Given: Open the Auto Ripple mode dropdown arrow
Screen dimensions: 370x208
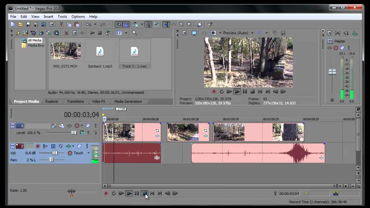Looking at the screenshot, I should pos(142,25).
